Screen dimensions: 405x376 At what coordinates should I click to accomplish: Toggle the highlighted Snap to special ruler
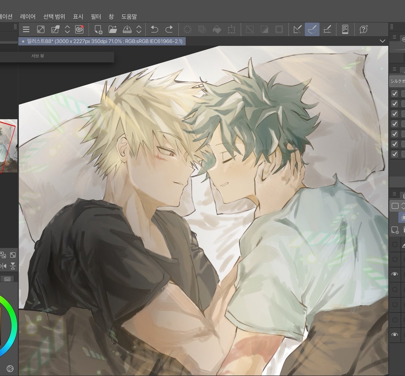pyautogui.click(x=312, y=29)
